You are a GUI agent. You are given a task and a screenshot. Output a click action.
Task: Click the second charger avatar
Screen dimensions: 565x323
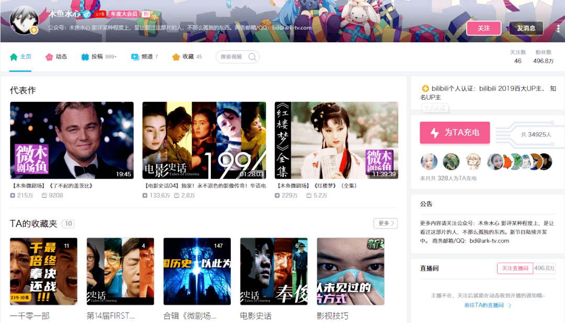click(x=451, y=161)
